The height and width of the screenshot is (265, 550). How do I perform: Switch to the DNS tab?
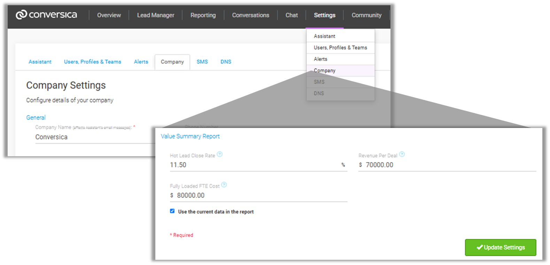226,62
